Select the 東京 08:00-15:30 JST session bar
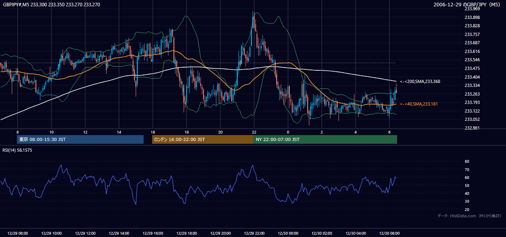The width and height of the screenshot is (506, 237). point(80,139)
